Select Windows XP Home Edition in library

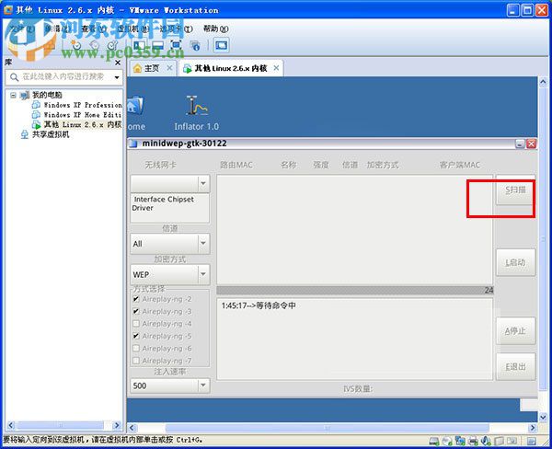coord(77,115)
